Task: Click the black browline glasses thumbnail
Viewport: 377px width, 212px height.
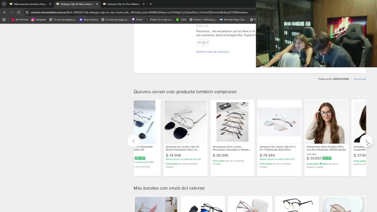Action: pyautogui.click(x=297, y=204)
